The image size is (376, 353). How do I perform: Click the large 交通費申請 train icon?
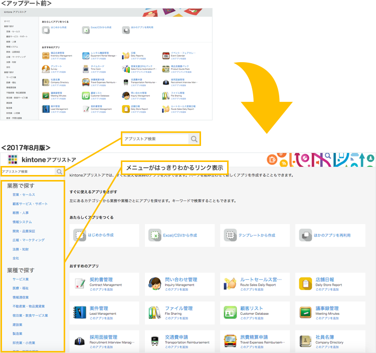155,341
